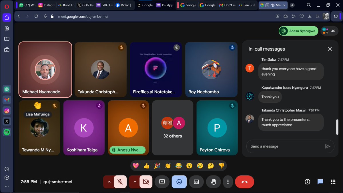Take a snapshot with camera icon in address bar
The width and height of the screenshot is (343, 193).
click(x=286, y=16)
